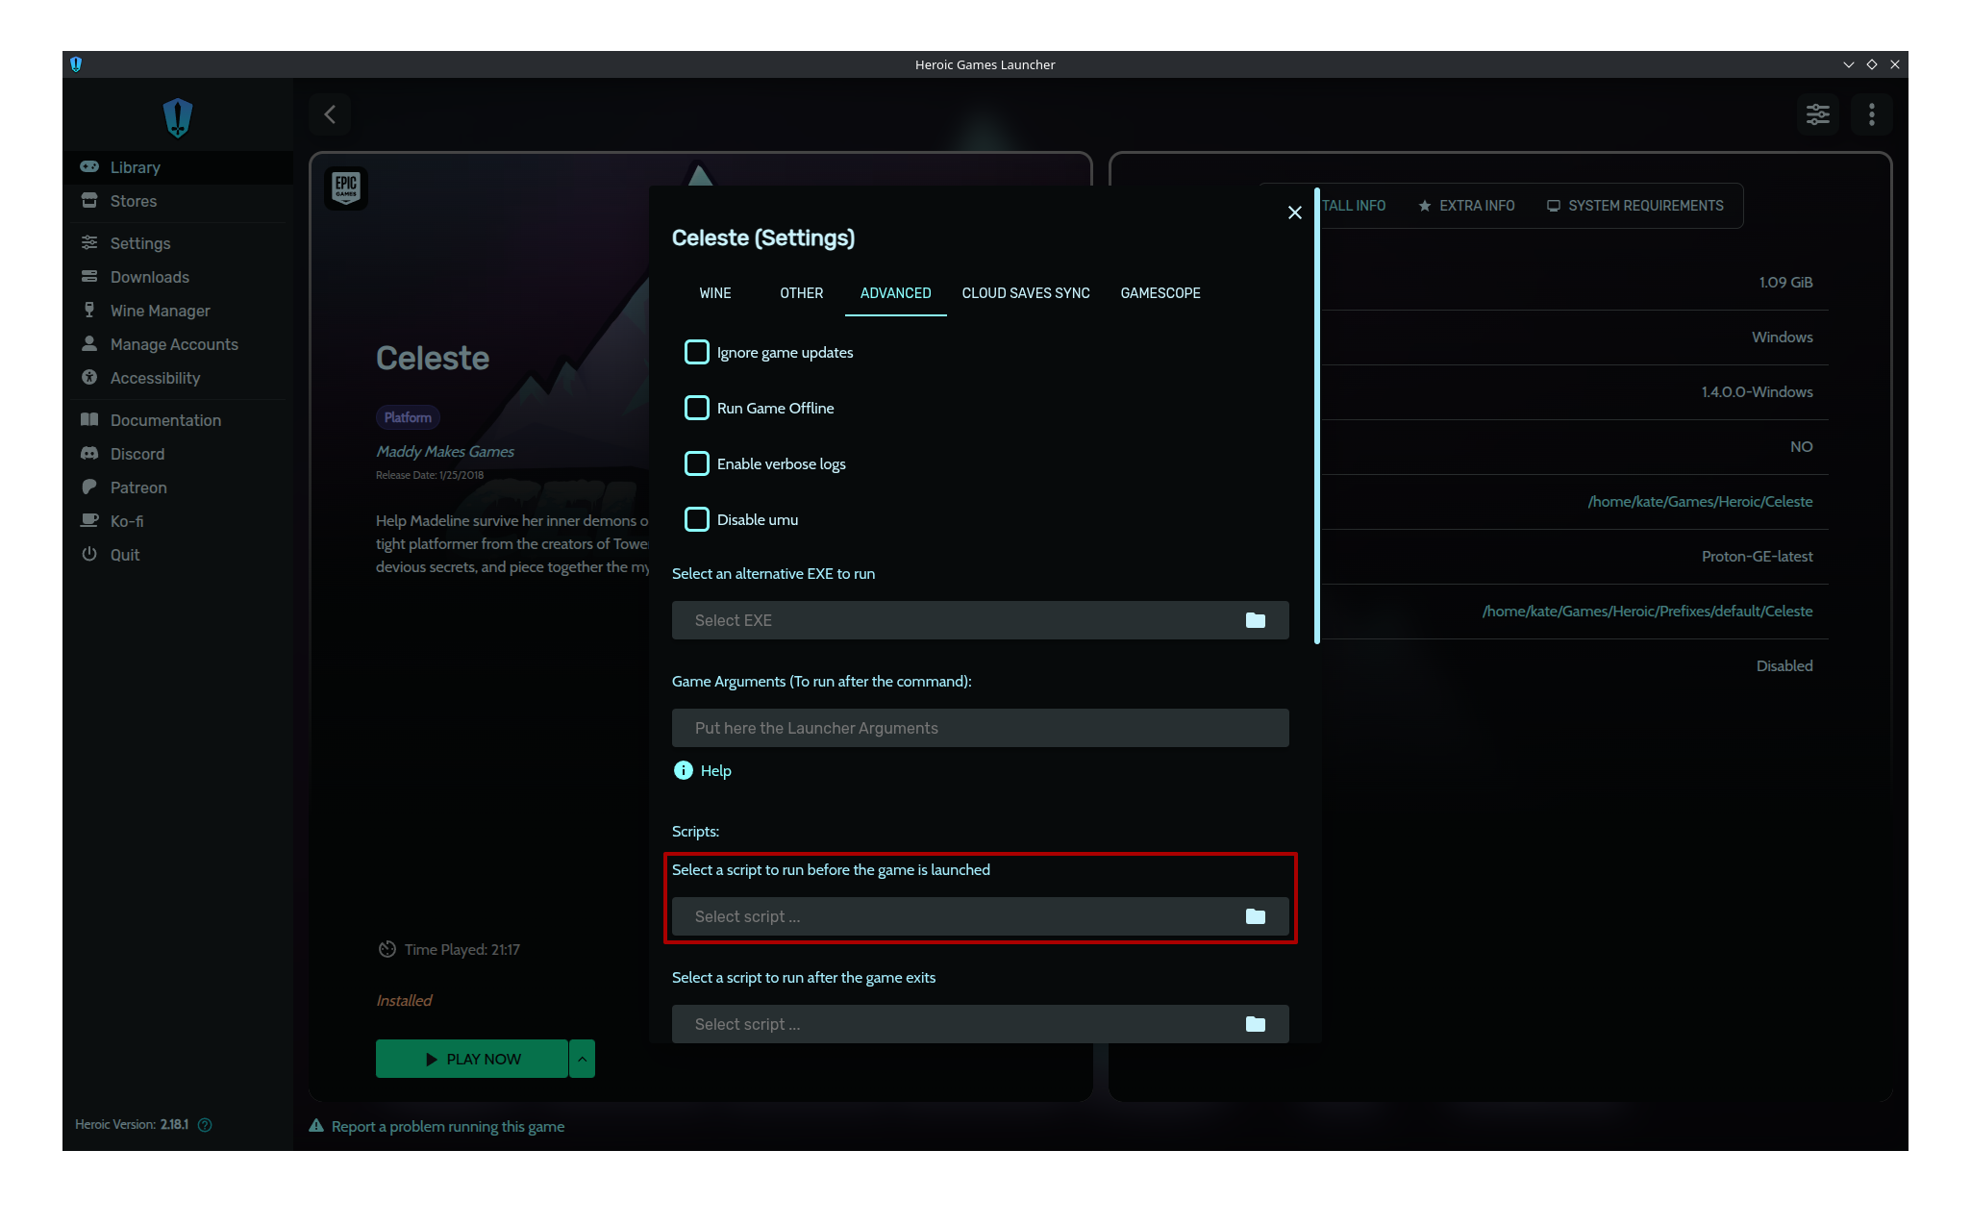Screen dimensions: 1971x1225
Task: Toggle Disable umu checkbox
Action: pos(697,519)
